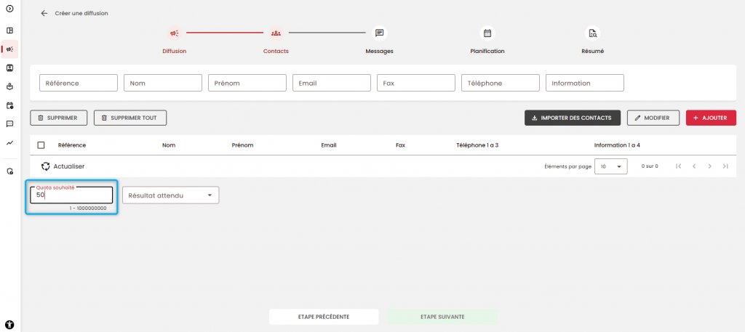Click the ETAPE PRÉCÉDENTE button
Screen dimensions: 745x332
(x=324, y=317)
